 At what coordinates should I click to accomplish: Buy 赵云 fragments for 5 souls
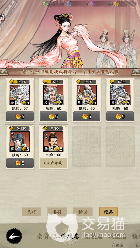point(20,117)
